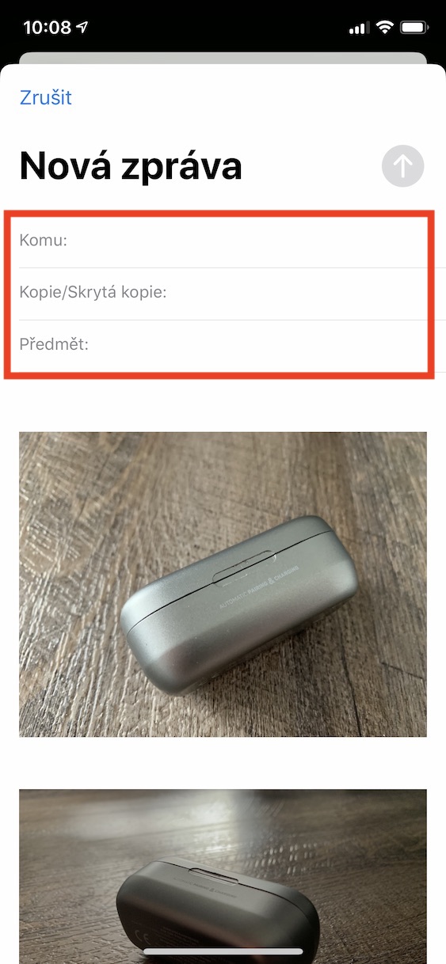Screen dimensions: 446x964
Task: Place the cursor in the message body above the first photo
Action: [223, 402]
